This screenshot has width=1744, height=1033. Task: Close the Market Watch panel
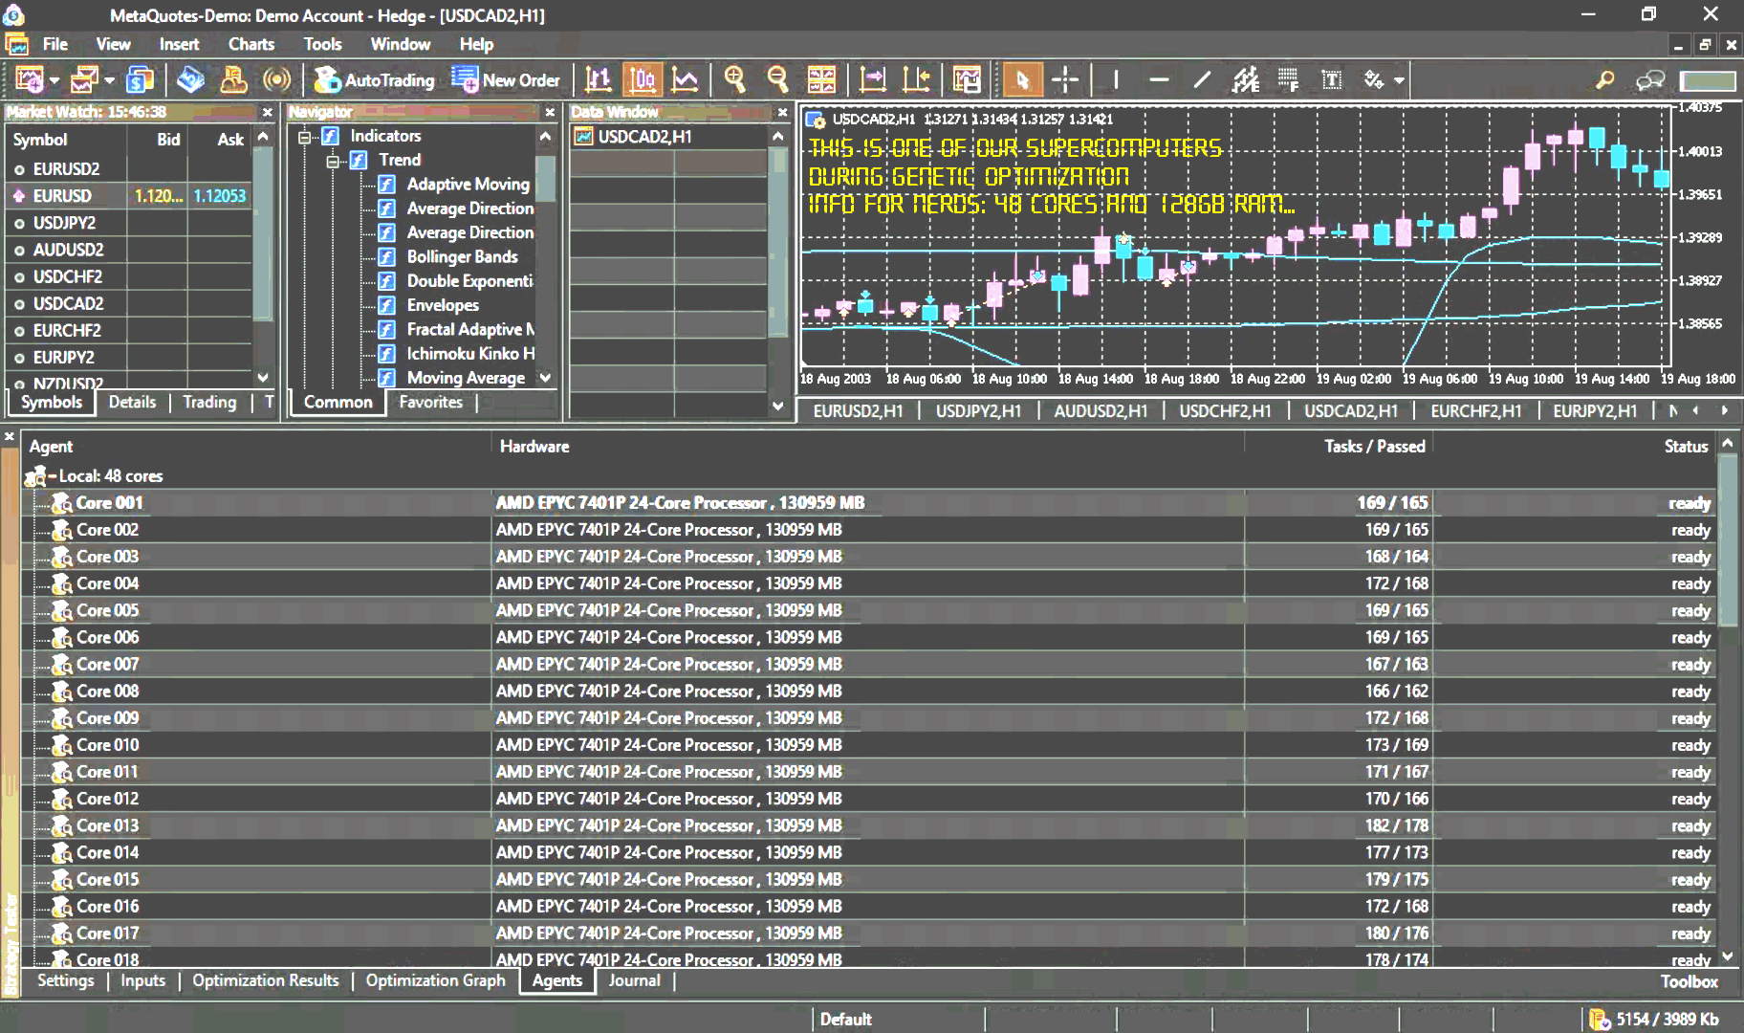(x=267, y=112)
